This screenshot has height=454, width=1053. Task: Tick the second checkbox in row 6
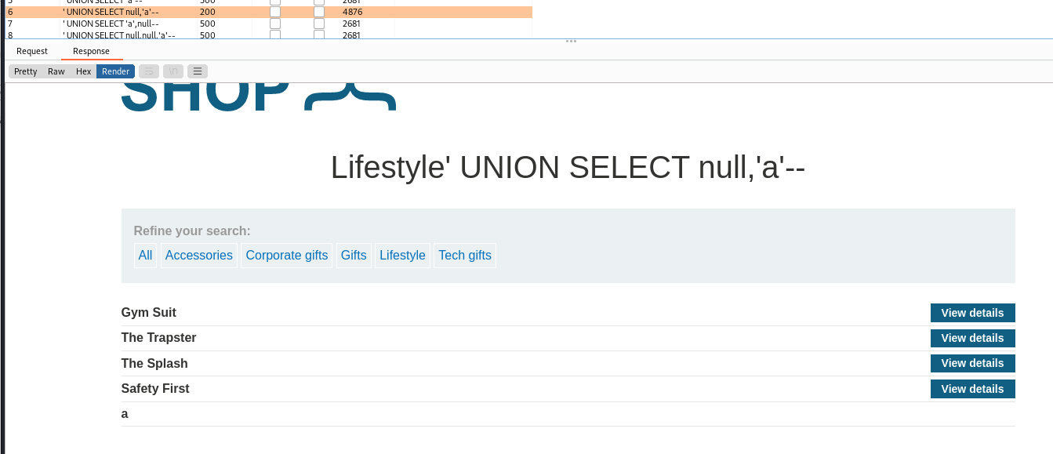pyautogui.click(x=319, y=12)
